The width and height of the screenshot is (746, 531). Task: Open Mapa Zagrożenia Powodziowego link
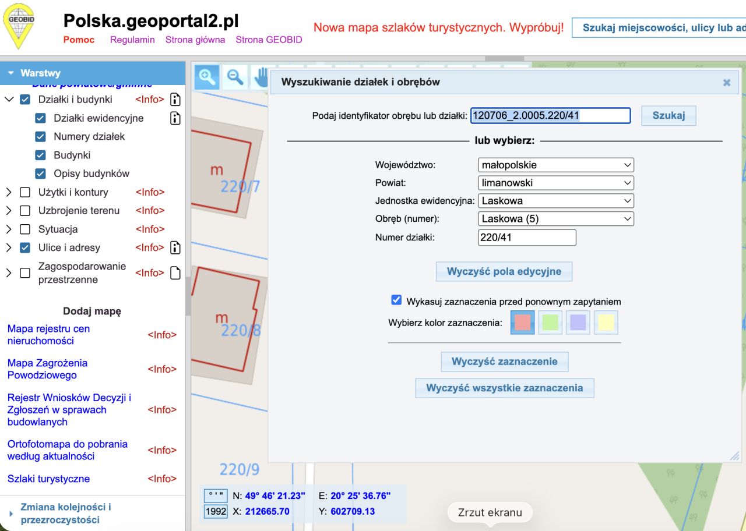tap(47, 369)
